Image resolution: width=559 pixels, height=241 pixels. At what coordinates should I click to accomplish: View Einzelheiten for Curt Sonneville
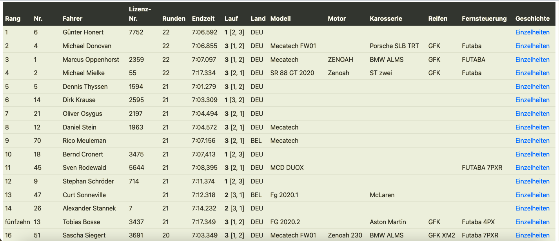coord(532,195)
